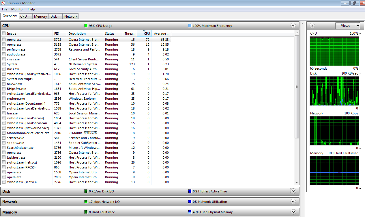Expand the Disk section chevron

[x=293, y=191]
